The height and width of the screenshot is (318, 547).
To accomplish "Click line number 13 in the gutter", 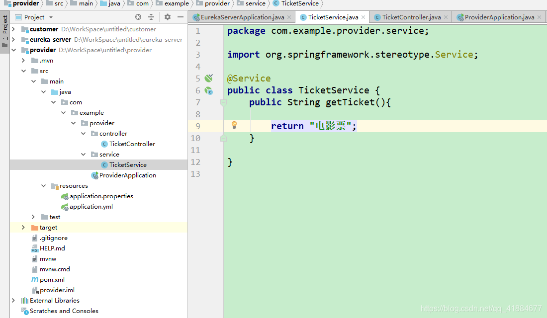I will click(195, 174).
